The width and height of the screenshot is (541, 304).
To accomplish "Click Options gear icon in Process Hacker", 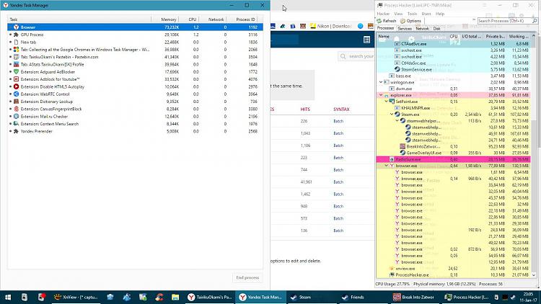I will pyautogui.click(x=403, y=21).
